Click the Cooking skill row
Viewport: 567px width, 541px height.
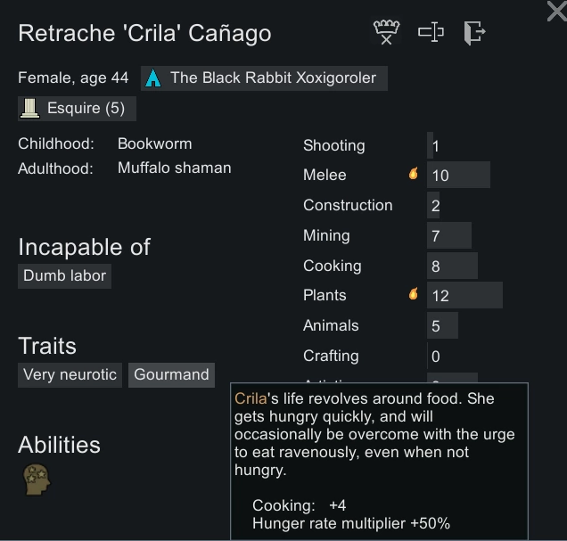click(x=390, y=266)
